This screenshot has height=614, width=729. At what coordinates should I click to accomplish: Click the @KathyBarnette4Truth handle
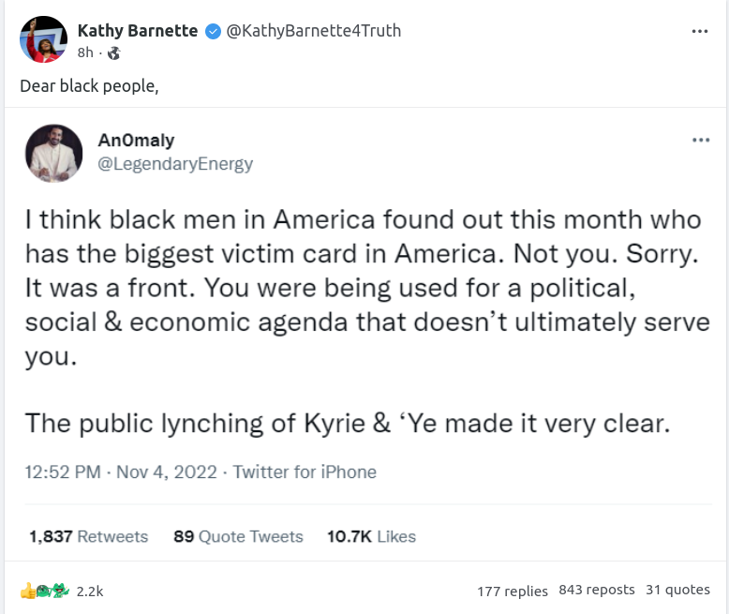click(314, 31)
